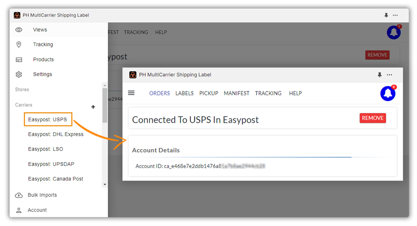
Task: Click the Tracking location pin icon
Action: point(19,44)
